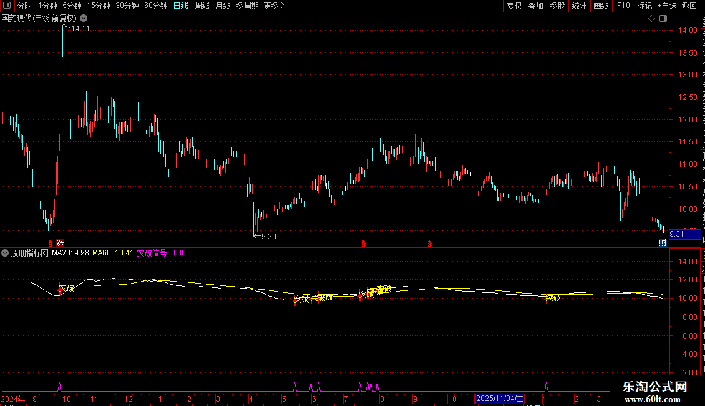Click the 标记 mark button
The image size is (705, 406).
(x=644, y=6)
